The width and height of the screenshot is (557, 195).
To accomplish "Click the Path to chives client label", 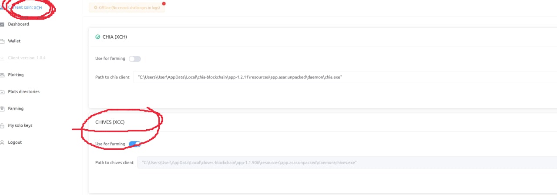I will (x=114, y=162).
